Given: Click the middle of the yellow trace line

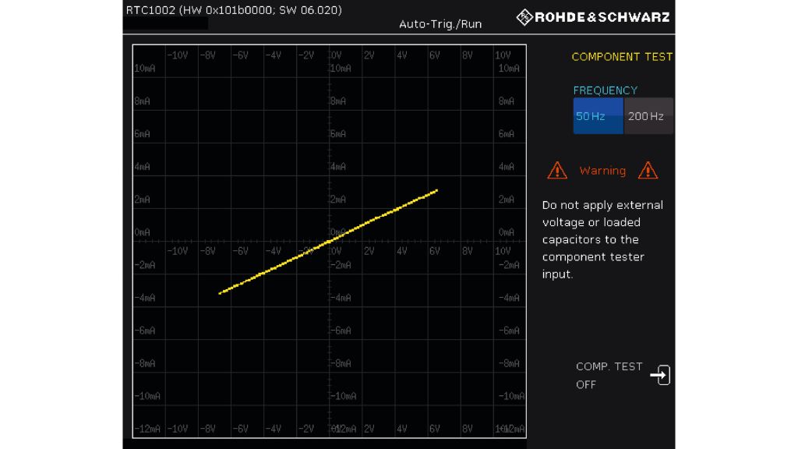Looking at the screenshot, I should [x=329, y=241].
